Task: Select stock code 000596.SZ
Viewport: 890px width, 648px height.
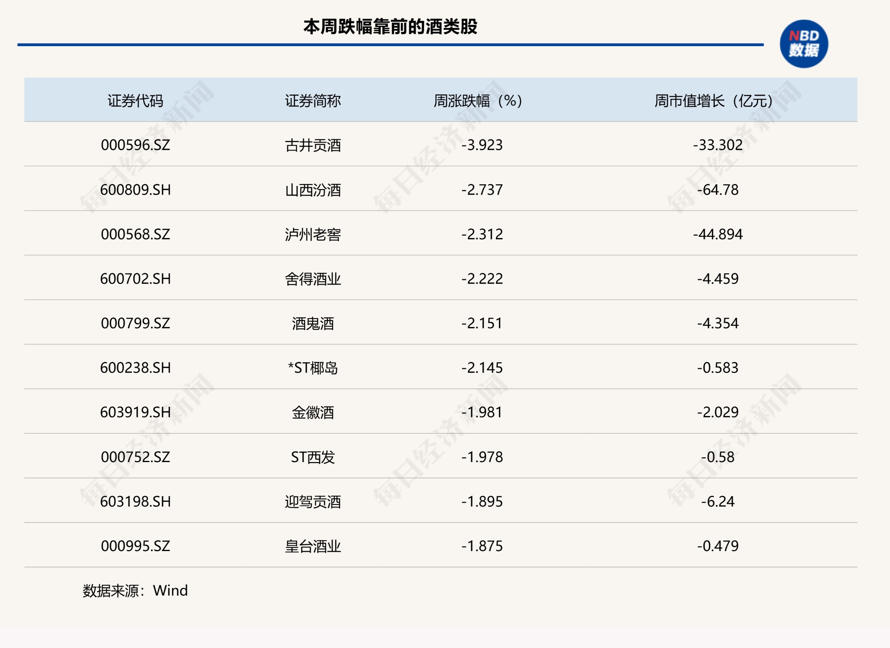Action: [135, 145]
